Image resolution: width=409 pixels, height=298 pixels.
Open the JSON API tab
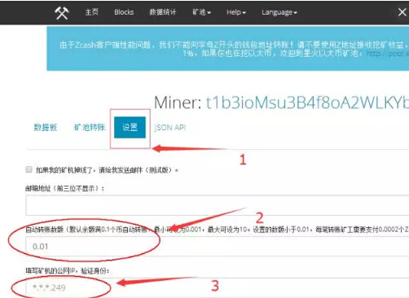(x=170, y=128)
